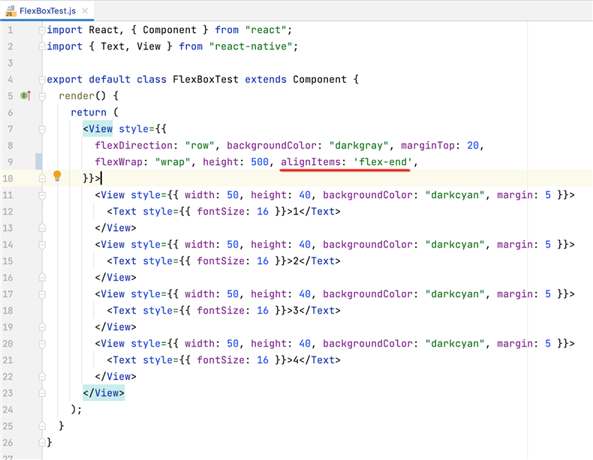Click the highlighted closing </View> tag on line 23
This screenshot has height=460, width=593.
click(x=104, y=393)
